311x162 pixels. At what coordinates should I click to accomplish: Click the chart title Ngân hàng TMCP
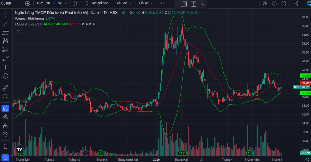pyautogui.click(x=66, y=13)
